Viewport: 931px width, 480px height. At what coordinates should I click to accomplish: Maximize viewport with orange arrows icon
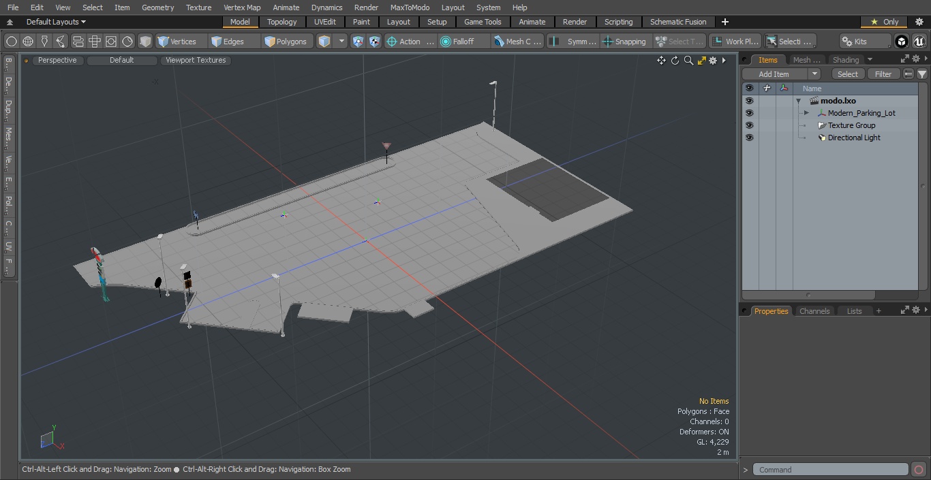pos(701,61)
